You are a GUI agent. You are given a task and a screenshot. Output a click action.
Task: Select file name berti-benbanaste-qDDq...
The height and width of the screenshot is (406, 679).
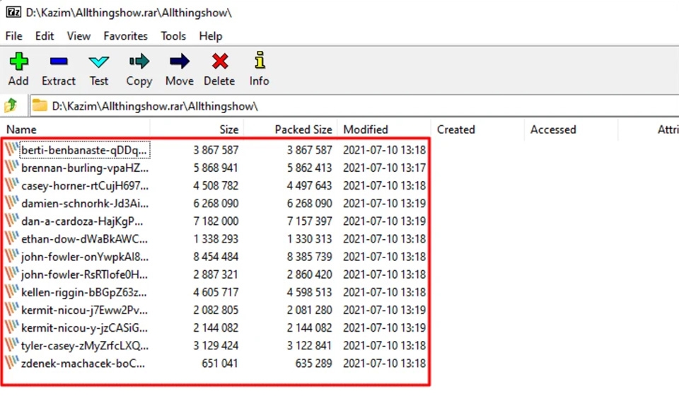[x=85, y=150]
